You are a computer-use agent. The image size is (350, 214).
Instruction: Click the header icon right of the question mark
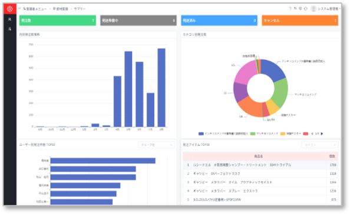click(x=295, y=8)
